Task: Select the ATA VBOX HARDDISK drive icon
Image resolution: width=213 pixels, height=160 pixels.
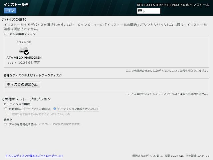Action: (x=24, y=50)
